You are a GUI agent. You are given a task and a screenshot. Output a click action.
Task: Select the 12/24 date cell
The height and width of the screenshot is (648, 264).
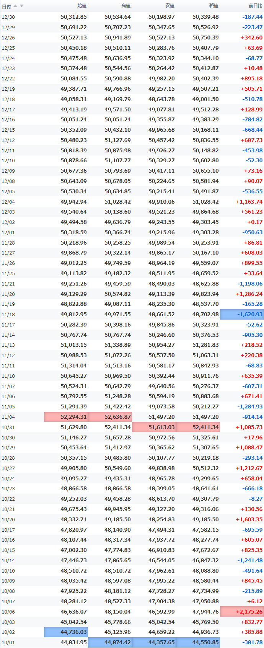coord(8,59)
